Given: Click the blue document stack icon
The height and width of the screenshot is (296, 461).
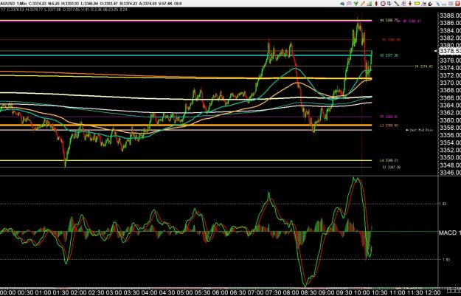Looking at the screenshot, I should (x=403, y=4).
